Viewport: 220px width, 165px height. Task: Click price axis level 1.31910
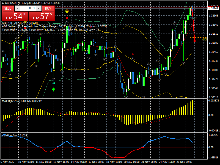point(214,34)
